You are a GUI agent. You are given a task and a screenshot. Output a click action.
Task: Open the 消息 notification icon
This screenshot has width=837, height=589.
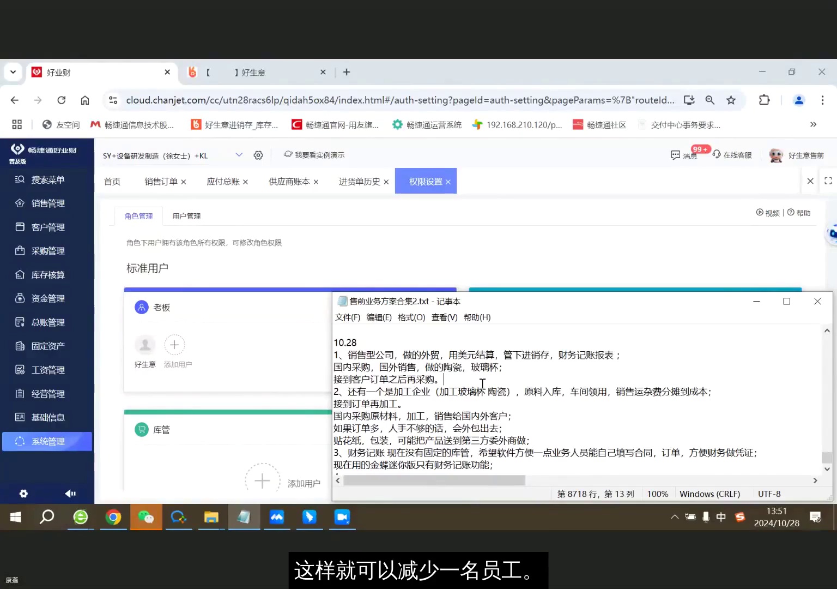[676, 155]
